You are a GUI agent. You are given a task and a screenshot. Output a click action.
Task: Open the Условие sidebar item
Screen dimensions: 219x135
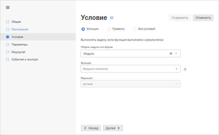click(18, 37)
